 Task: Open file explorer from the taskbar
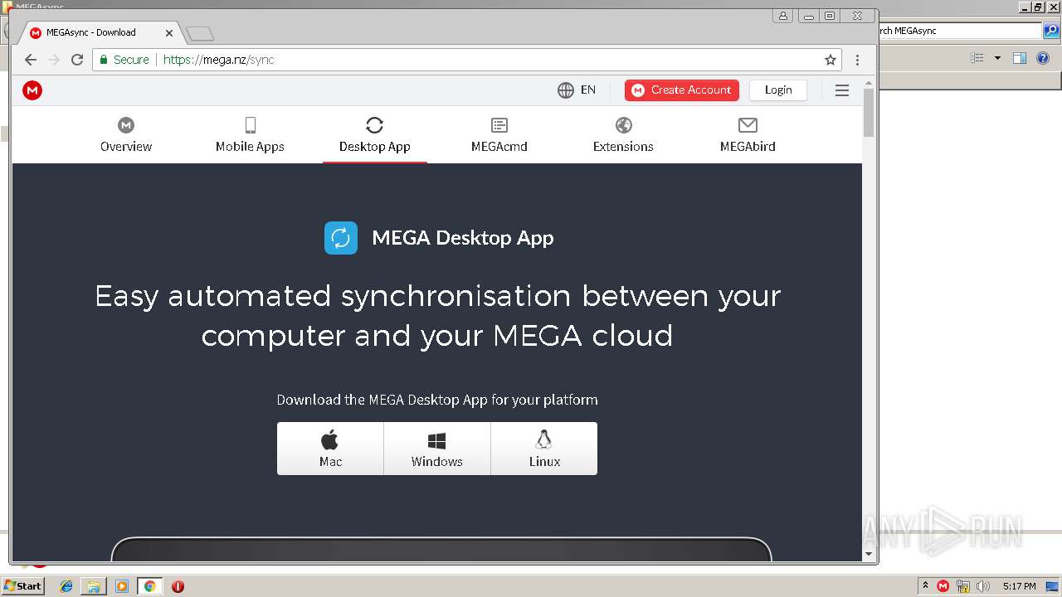pyautogui.click(x=94, y=586)
